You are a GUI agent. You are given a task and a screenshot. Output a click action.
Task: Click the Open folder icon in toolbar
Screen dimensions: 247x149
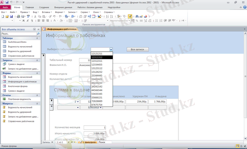click(x=6, y=16)
